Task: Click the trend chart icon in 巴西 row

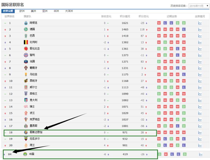Action: click(x=200, y=36)
